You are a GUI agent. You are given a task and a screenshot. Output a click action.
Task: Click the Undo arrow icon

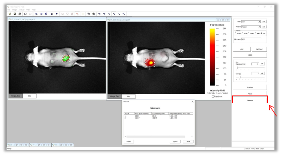(25, 14)
